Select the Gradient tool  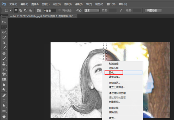(x=4, y=79)
